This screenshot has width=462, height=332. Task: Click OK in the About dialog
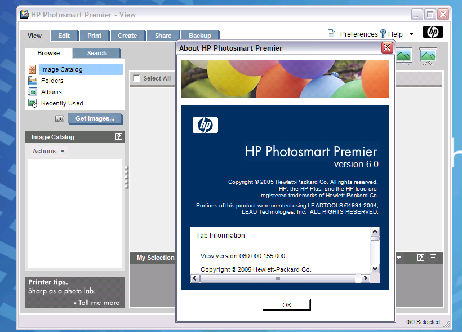[x=287, y=304]
